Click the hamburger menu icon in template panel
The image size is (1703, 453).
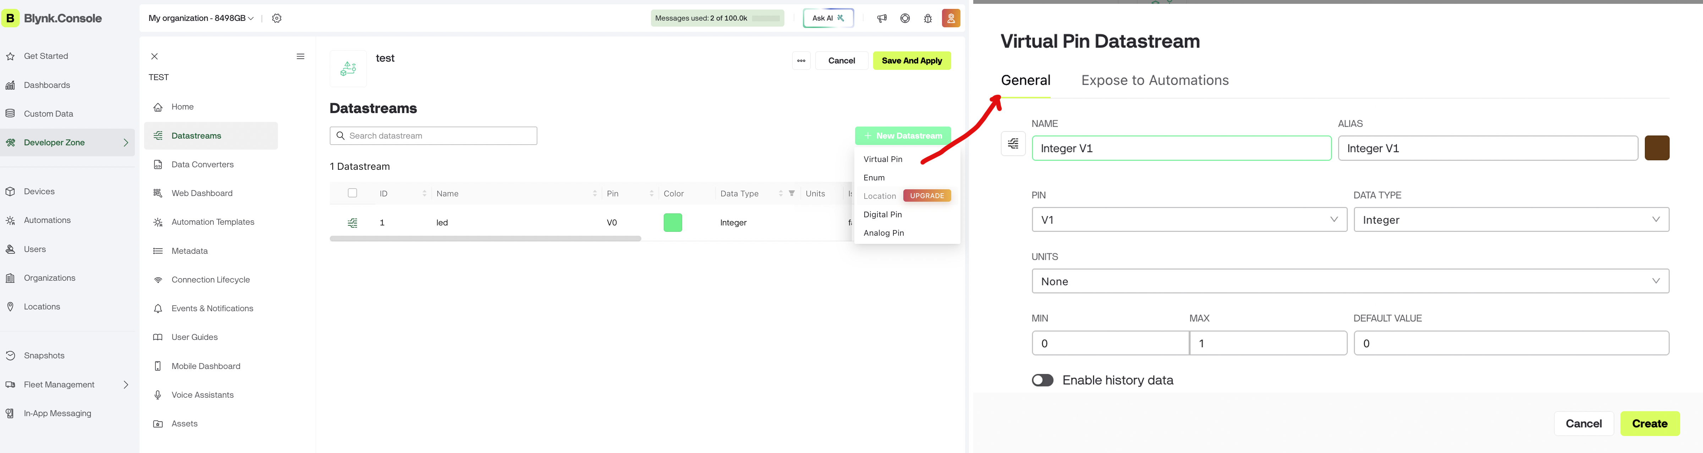coord(300,57)
